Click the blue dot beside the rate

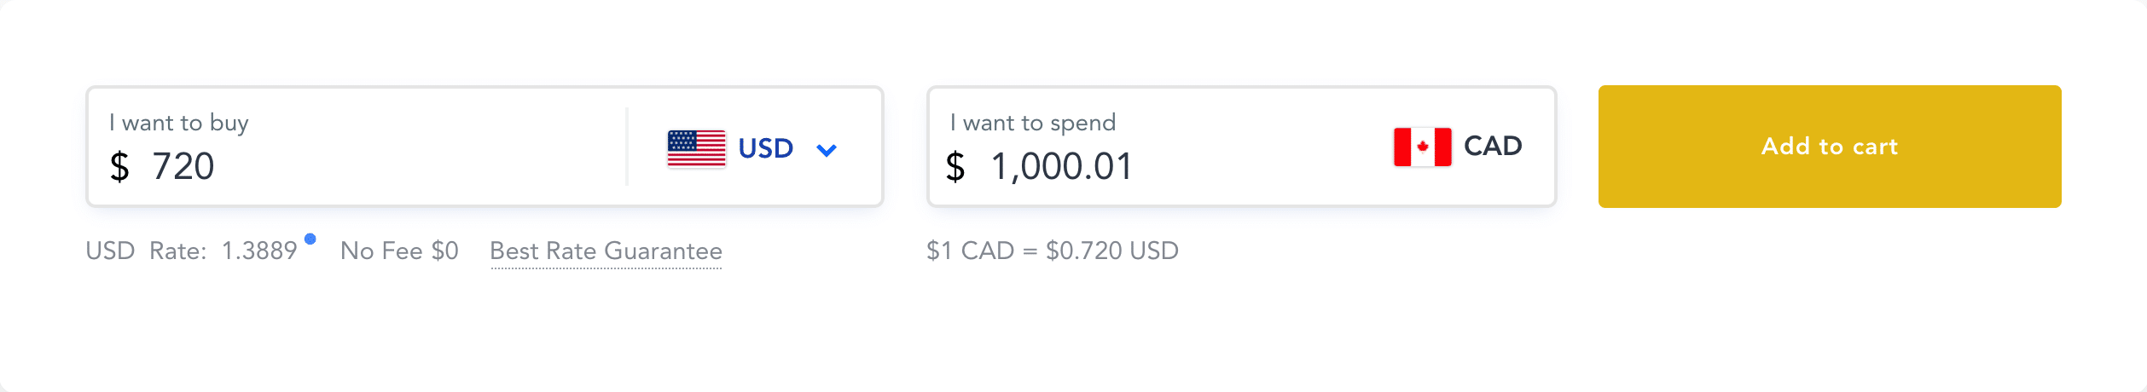(310, 239)
